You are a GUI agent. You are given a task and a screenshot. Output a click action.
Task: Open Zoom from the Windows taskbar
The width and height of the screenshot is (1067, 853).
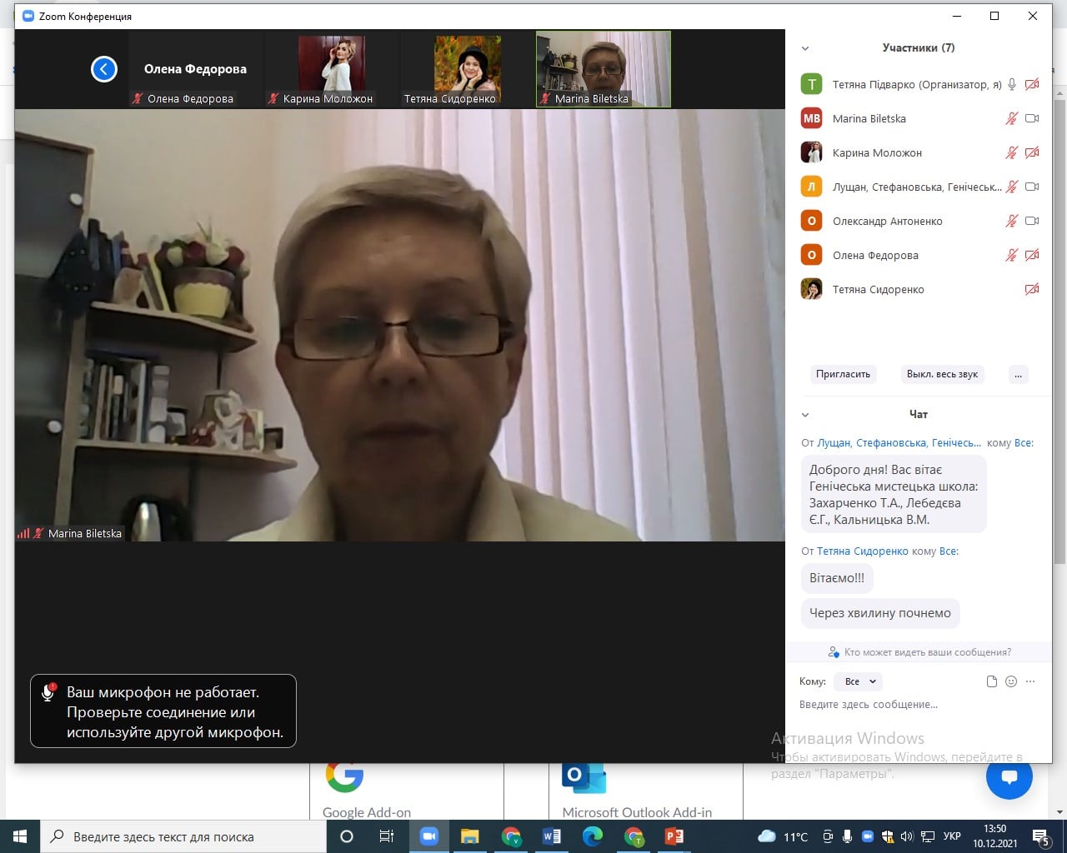coord(429,836)
